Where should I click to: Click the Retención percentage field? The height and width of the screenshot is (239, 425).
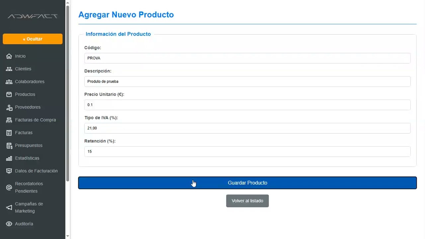point(247,151)
